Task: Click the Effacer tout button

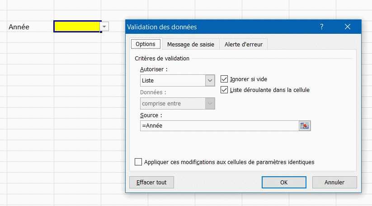Action: pos(151,182)
